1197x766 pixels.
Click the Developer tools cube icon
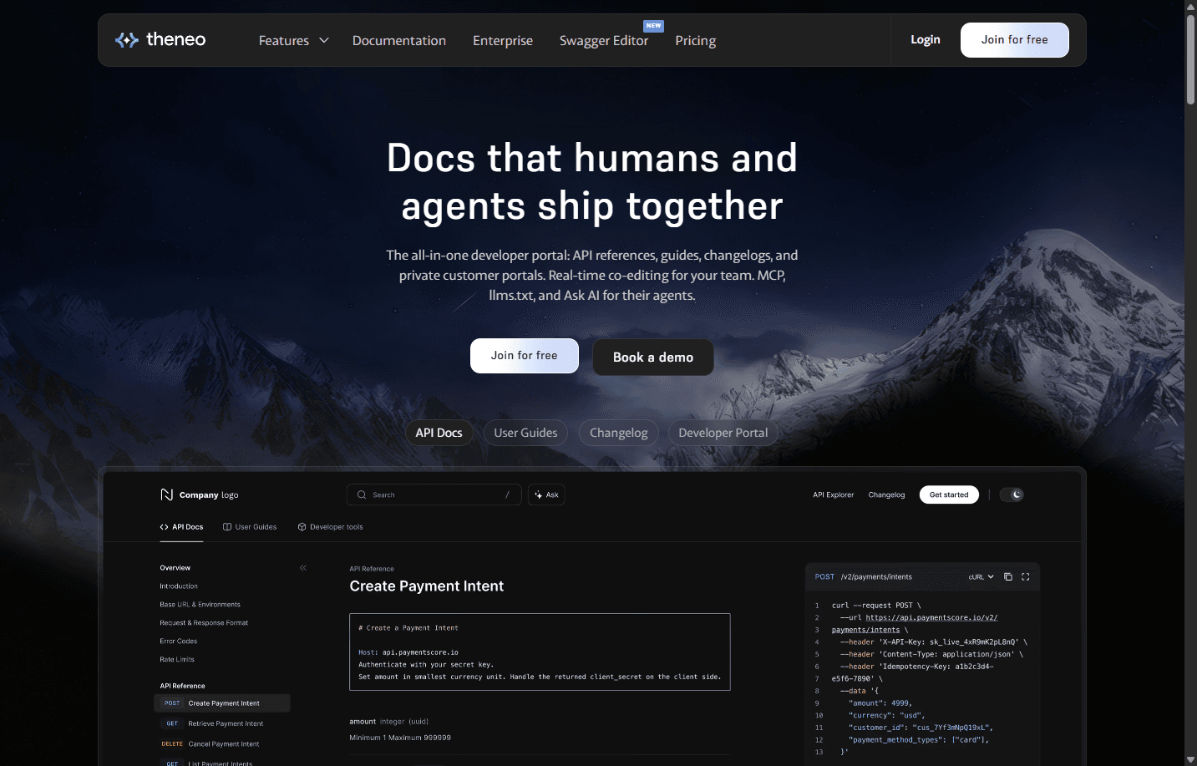click(x=302, y=527)
